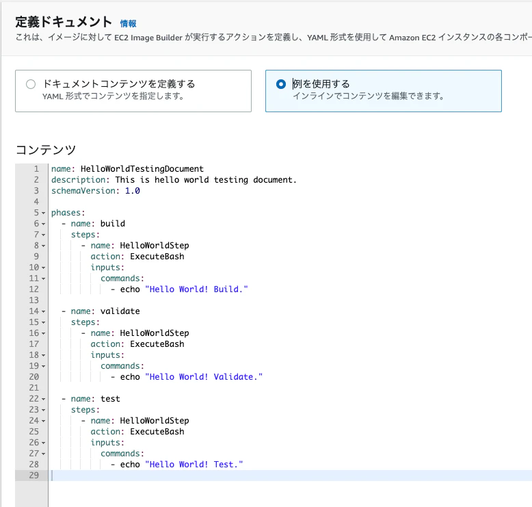This screenshot has width=532, height=507.
Task: Select ドキュメントコンテンツを定義する radio option
Action: click(31, 84)
